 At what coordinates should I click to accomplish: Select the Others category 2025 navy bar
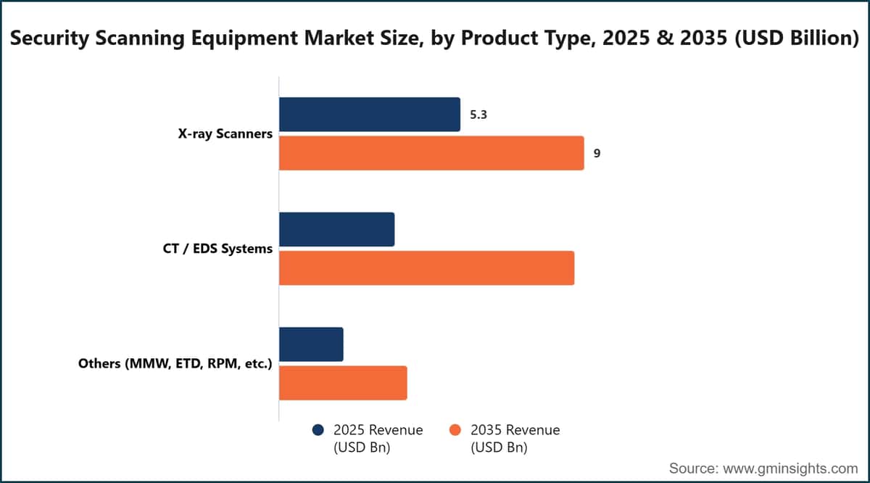point(311,344)
